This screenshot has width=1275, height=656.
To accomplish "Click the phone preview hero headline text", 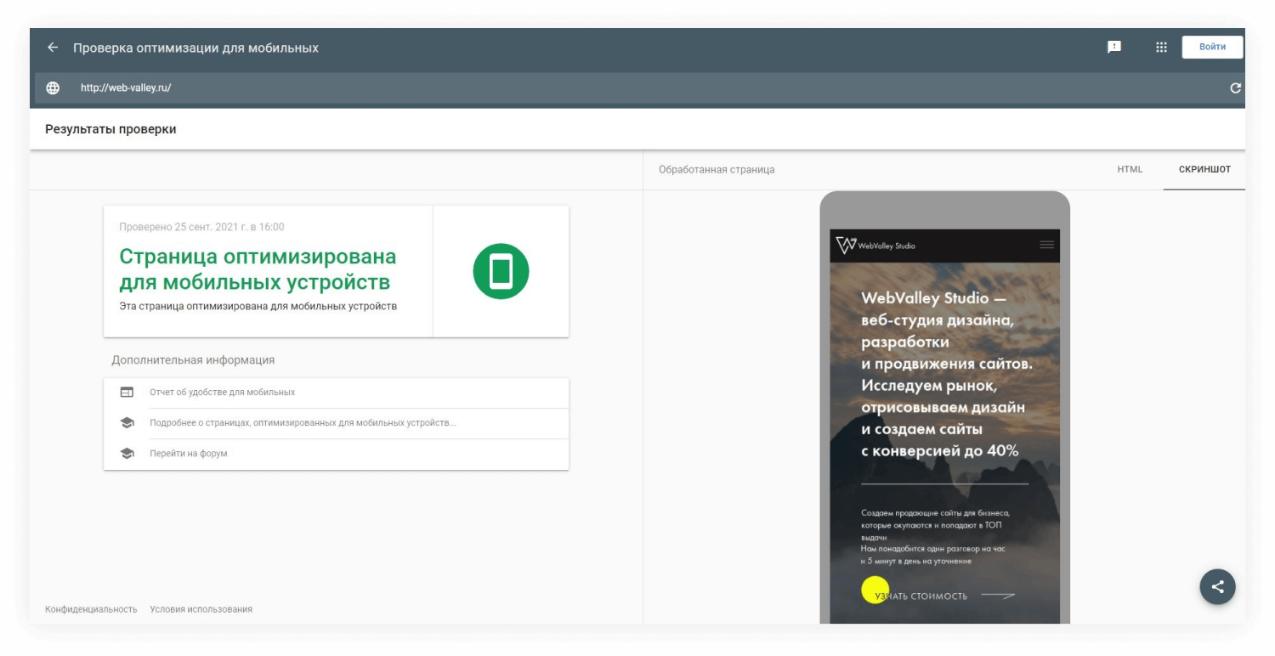I will pos(946,375).
